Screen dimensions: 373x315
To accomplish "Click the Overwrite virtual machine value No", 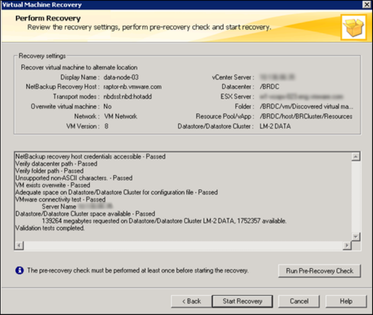I will click(107, 106).
